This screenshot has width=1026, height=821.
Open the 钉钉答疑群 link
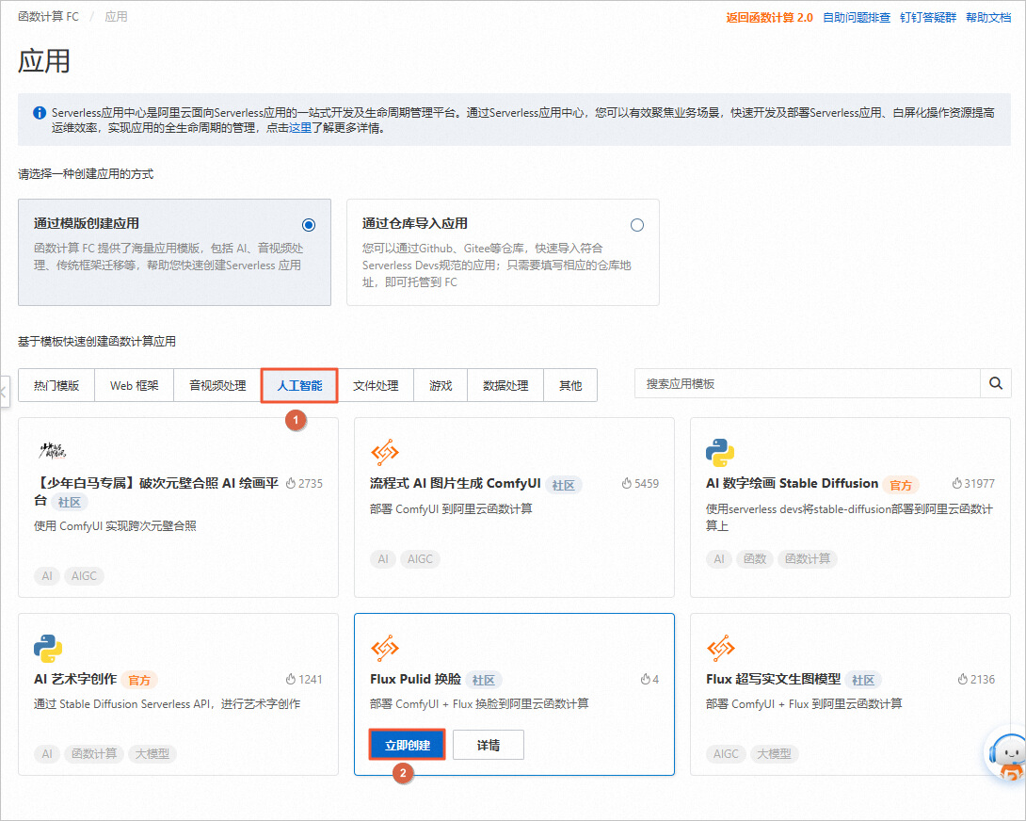pyautogui.click(x=928, y=18)
